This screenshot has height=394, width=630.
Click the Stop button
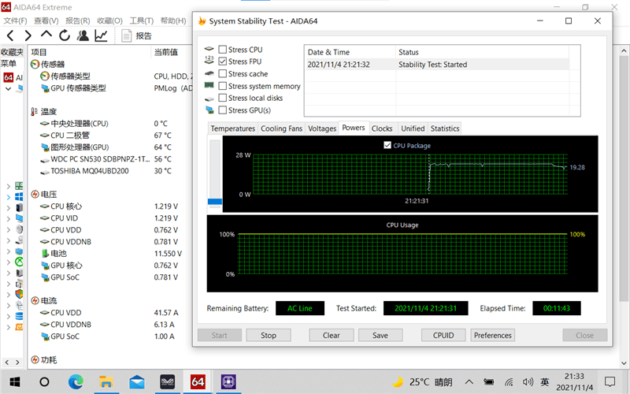tap(269, 336)
